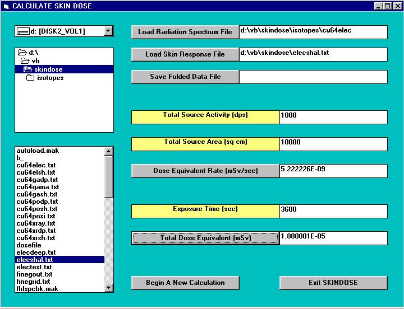404x309 pixels.
Task: Click the Exposure Time input field
Action: pos(333,211)
